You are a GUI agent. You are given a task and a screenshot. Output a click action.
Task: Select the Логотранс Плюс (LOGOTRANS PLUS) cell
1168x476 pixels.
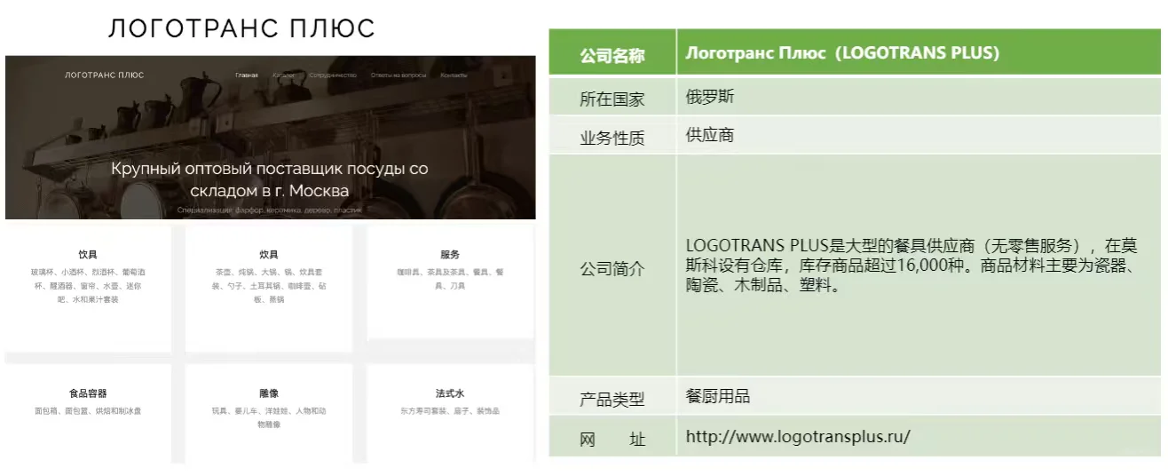coord(919,53)
